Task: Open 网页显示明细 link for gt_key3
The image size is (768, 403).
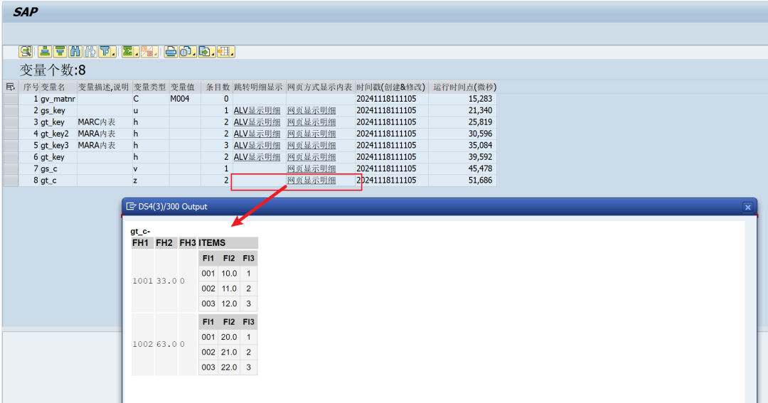Action: point(311,146)
